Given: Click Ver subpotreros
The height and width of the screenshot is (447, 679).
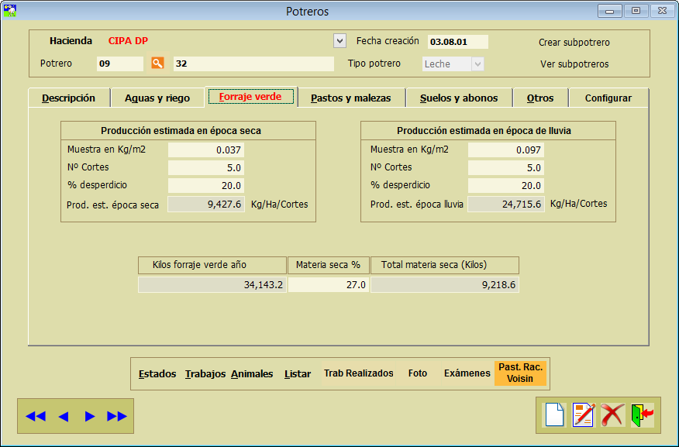Looking at the screenshot, I should pos(574,64).
